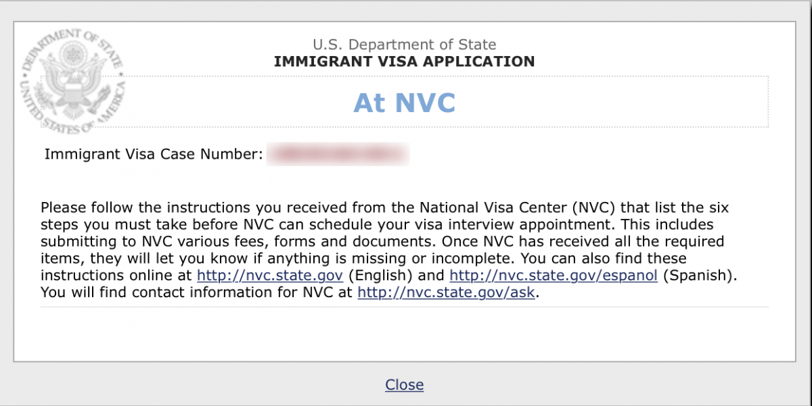Click the U.S. Department of State heading
Viewport: 812px width, 406px height.
[405, 45]
